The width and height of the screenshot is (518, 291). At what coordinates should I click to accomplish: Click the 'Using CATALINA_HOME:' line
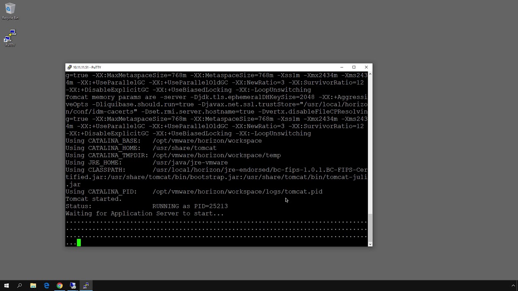[x=141, y=148]
